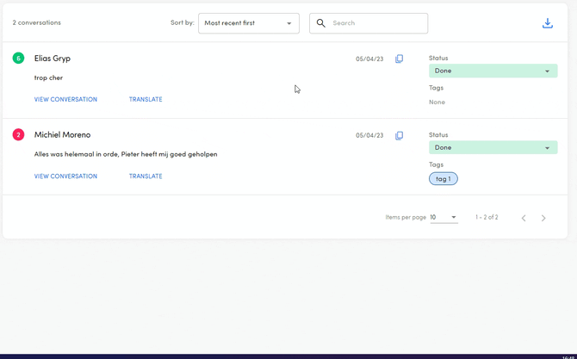Click None under Tags for Elias Gryp
Screen dimensions: 577x359
[437, 102]
